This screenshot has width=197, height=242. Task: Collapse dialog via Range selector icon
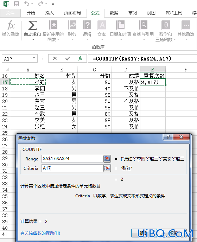[107, 159]
